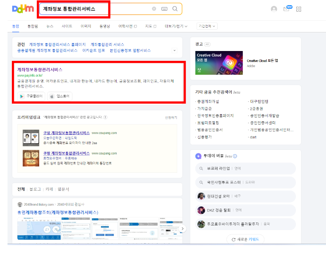The width and height of the screenshot is (326, 255).
Task: Click the 2040trend tistory site icon
Action: [x=20, y=204]
